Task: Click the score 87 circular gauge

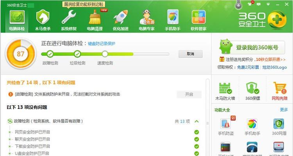Action: click(x=21, y=54)
